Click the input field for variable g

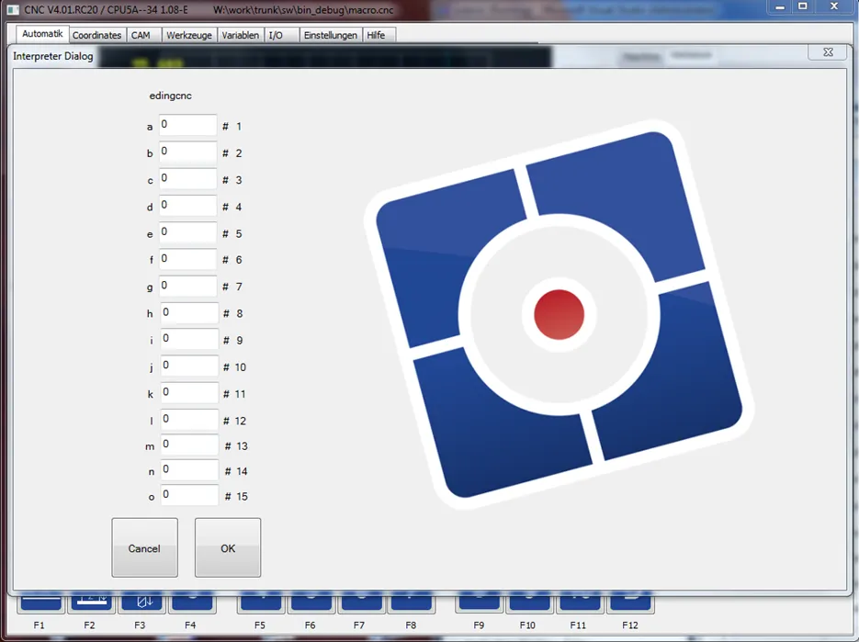coord(188,286)
